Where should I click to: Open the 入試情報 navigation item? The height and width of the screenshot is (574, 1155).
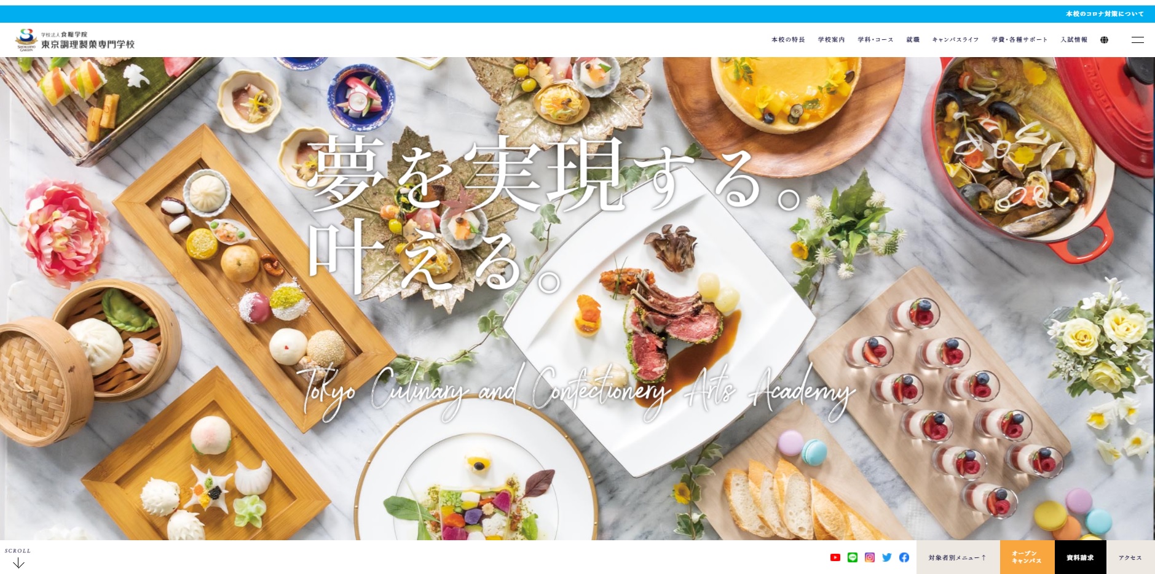coord(1074,40)
